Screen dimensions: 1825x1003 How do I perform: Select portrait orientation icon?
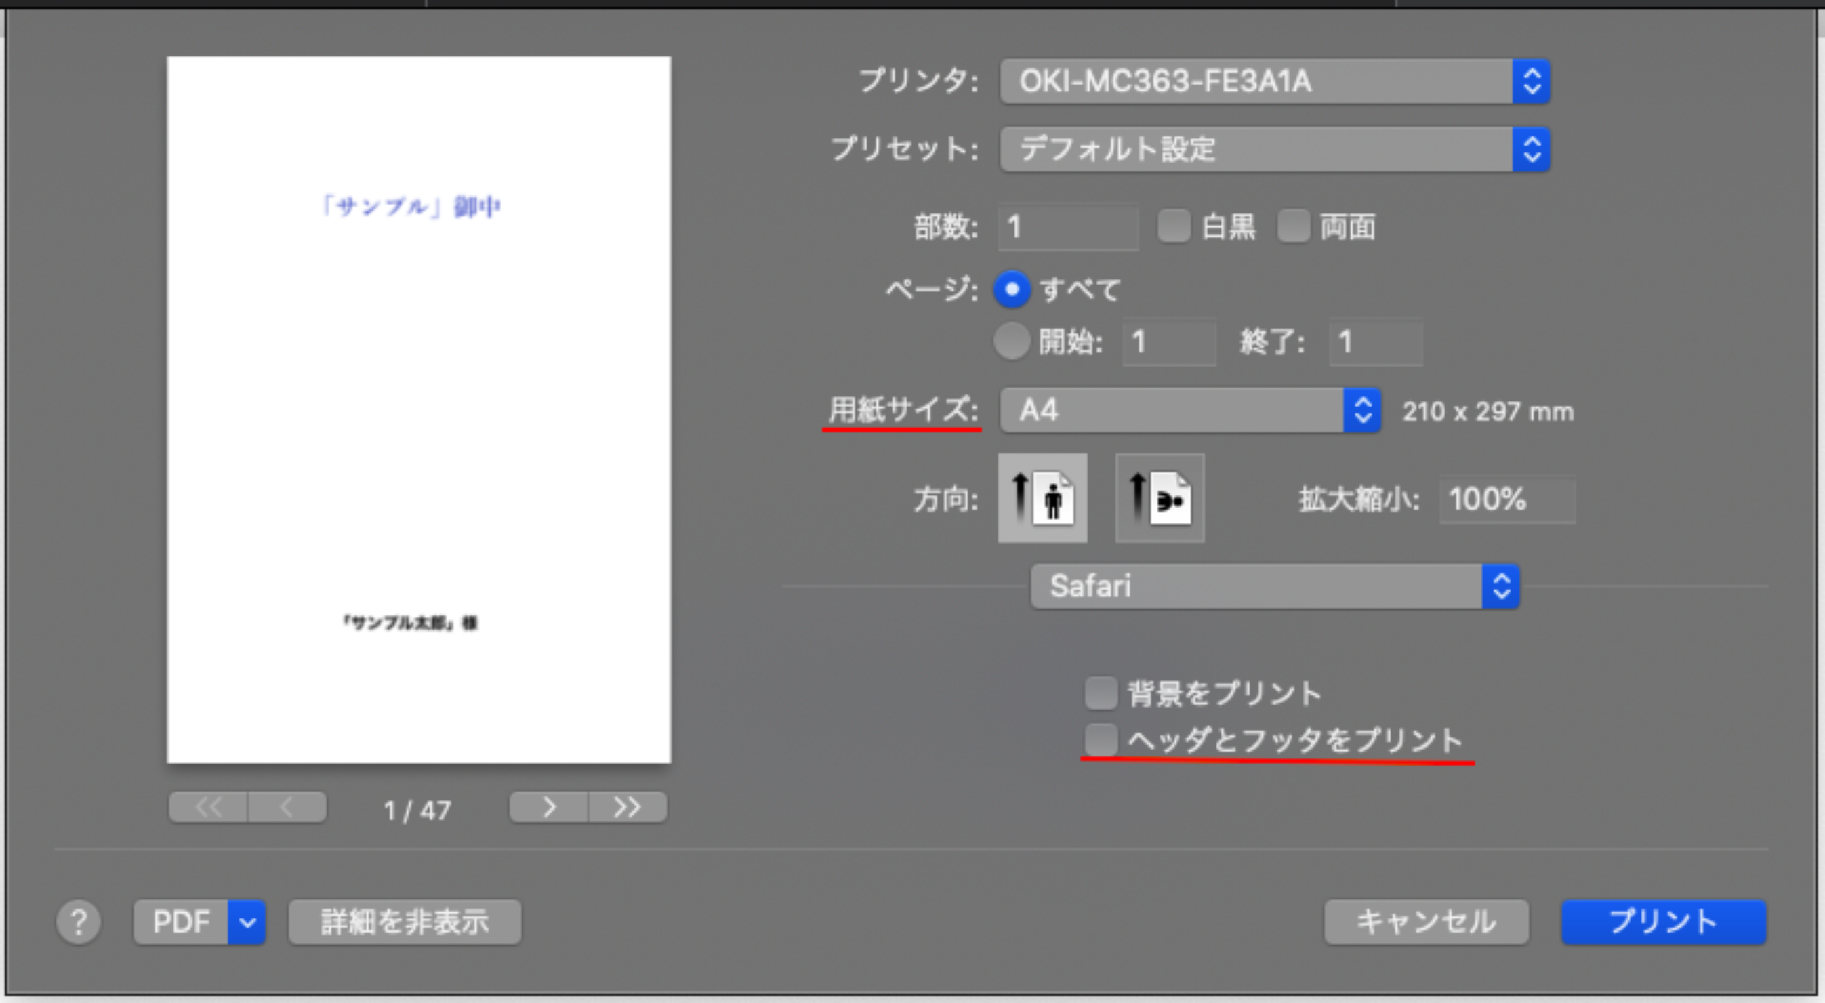point(1042,498)
